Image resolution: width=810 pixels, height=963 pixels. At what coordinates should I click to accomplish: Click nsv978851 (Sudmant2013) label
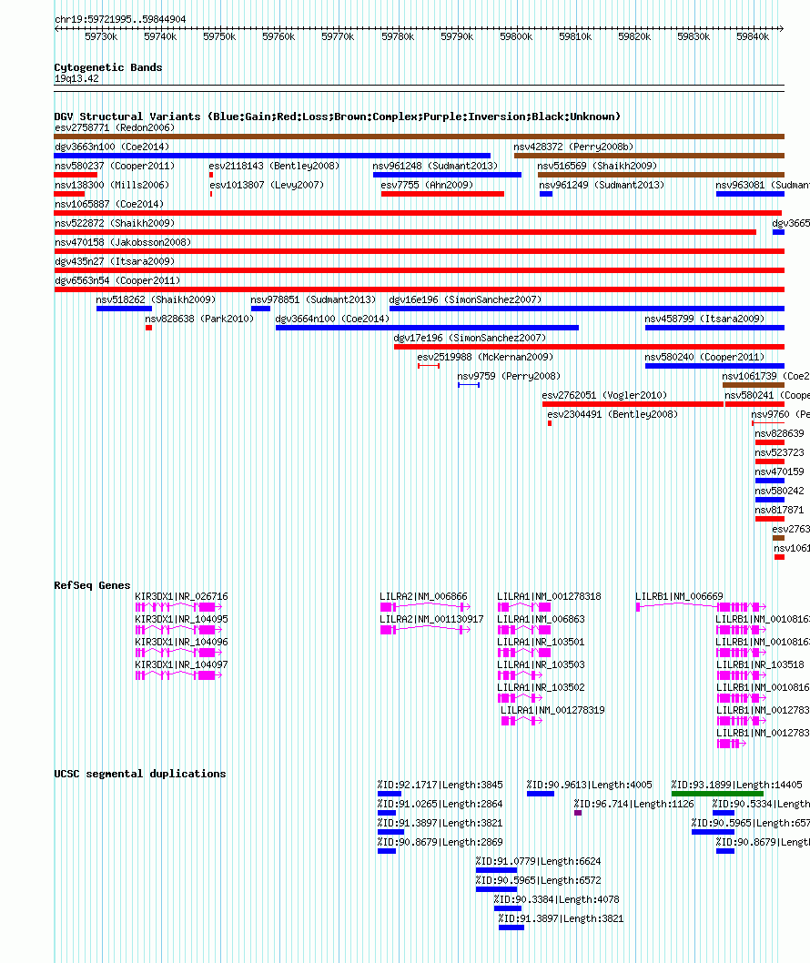coord(312,299)
